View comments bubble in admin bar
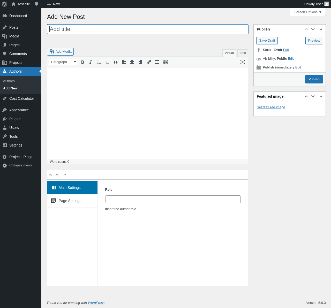The image size is (331, 308). click(38, 4)
